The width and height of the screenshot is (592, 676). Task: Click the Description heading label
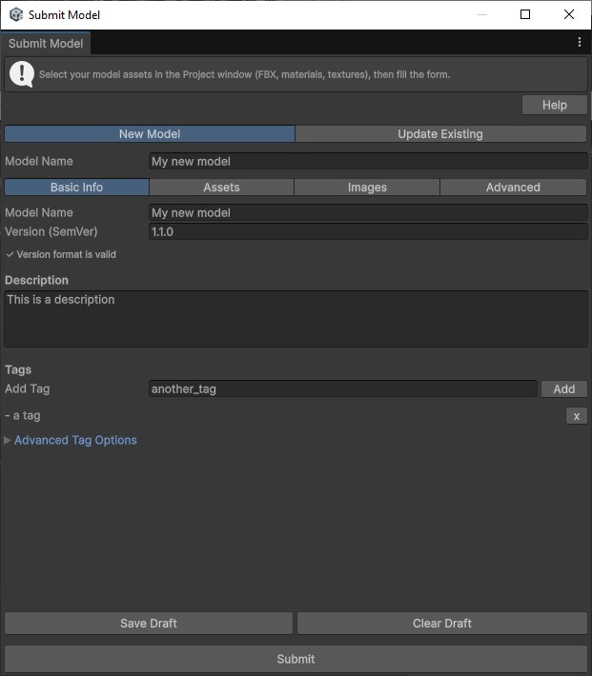coord(37,280)
